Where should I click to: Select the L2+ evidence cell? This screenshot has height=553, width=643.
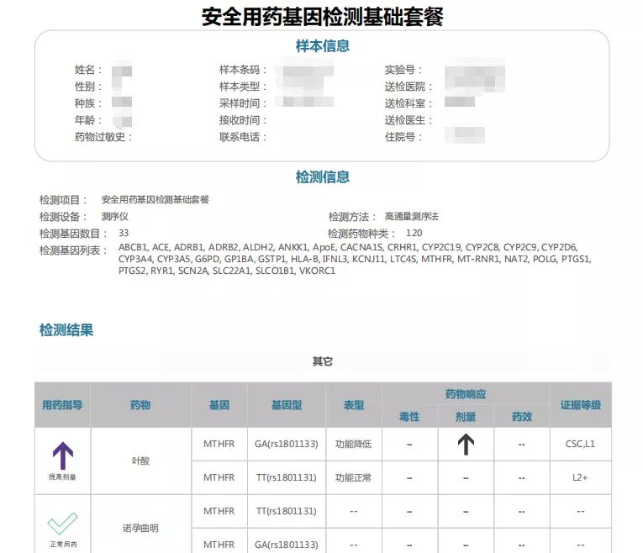tap(580, 477)
